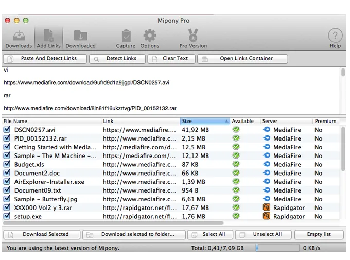Click the Empty list button
This screenshot has height=260, width=350.
click(x=319, y=235)
